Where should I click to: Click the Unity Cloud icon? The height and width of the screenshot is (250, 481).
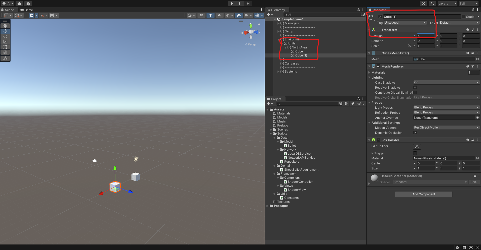click(19, 4)
